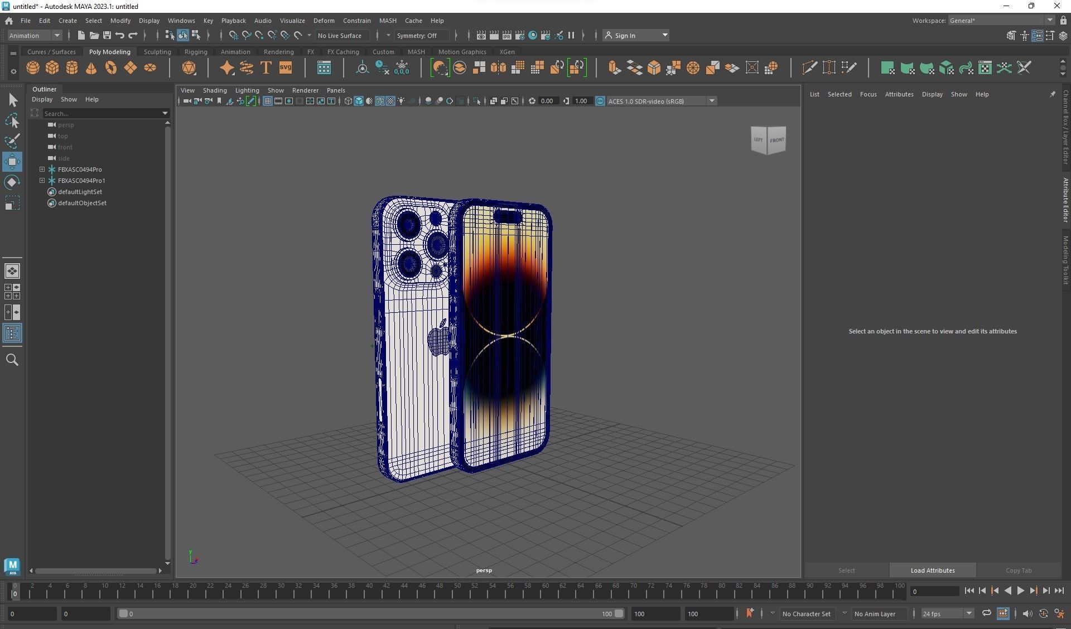Toggle loop playback mode
This screenshot has height=629, width=1071.
[x=987, y=613]
